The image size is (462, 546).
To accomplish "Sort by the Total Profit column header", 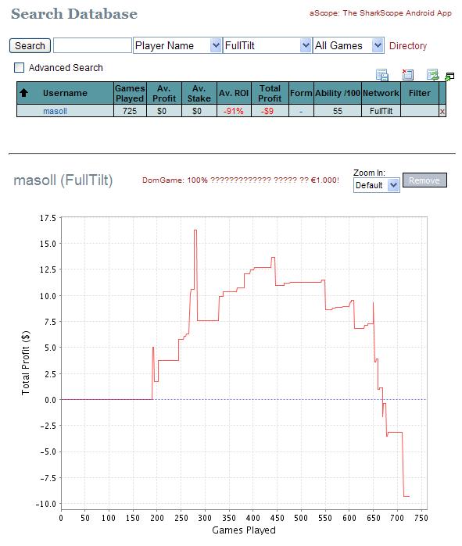I will 270,93.
